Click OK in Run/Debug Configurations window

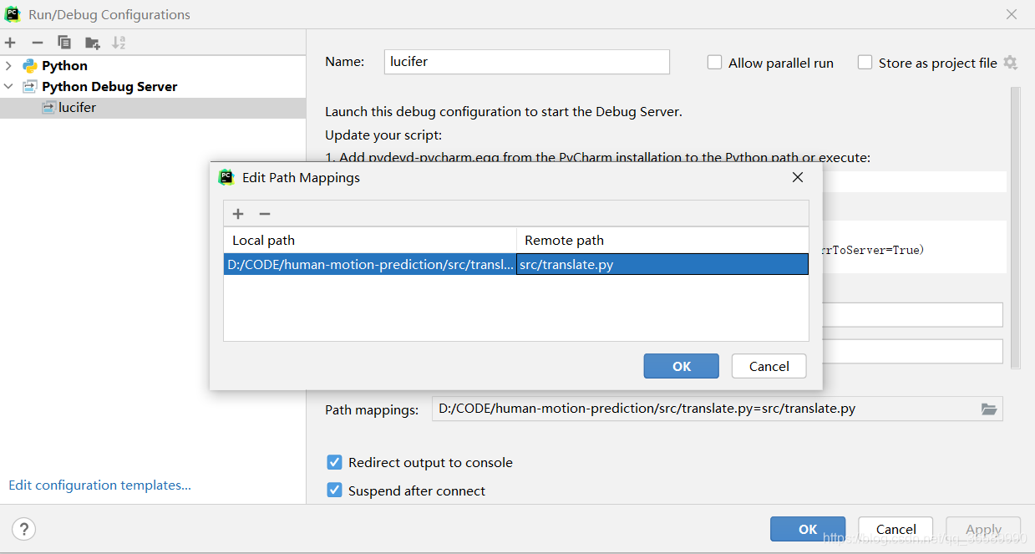pos(808,529)
